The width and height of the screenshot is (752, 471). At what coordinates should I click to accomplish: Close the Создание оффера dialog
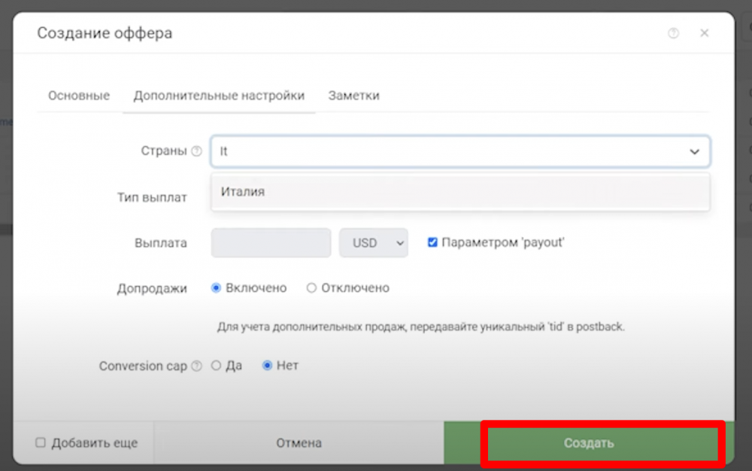coord(704,33)
